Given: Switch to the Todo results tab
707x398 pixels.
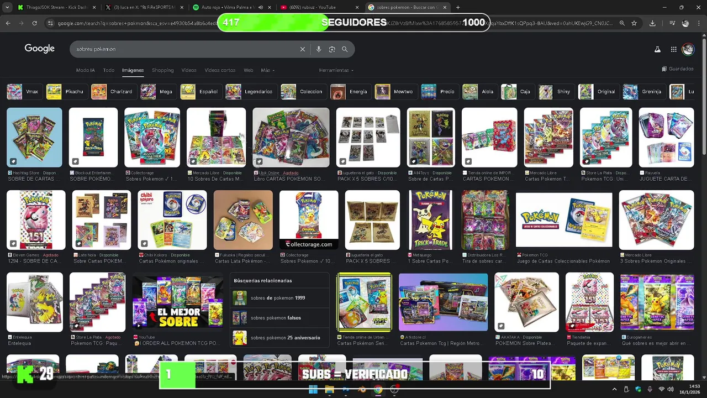Looking at the screenshot, I should [109, 70].
